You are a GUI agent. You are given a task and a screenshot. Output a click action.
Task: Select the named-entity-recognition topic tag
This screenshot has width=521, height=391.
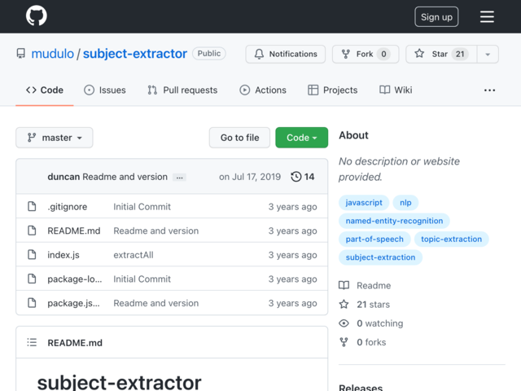(x=394, y=221)
